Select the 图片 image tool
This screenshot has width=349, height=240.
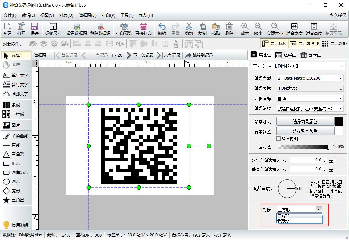[15, 125]
